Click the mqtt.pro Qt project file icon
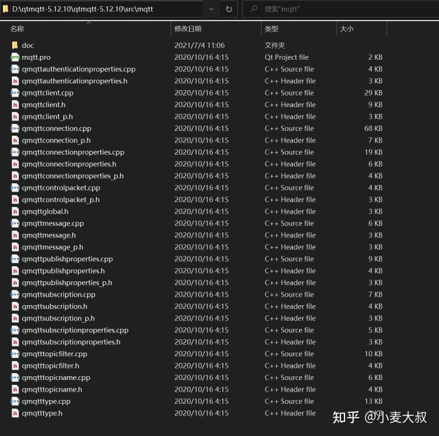Screen dimensions: 439x436 point(15,57)
